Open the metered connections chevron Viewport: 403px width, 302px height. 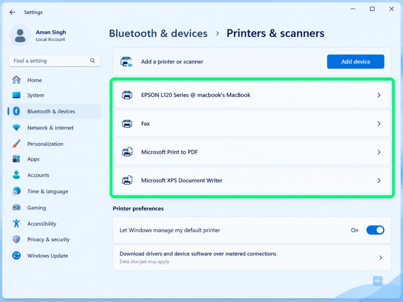click(381, 257)
